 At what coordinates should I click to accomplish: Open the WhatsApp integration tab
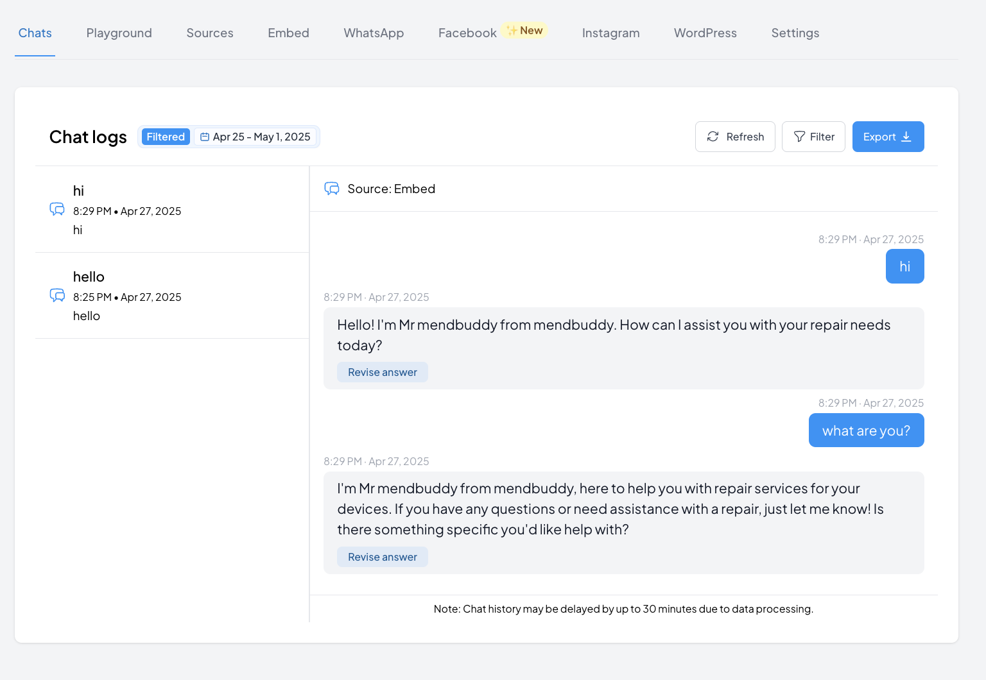click(374, 33)
